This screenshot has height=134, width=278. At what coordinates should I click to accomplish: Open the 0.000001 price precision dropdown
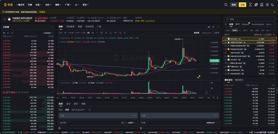(x=48, y=33)
